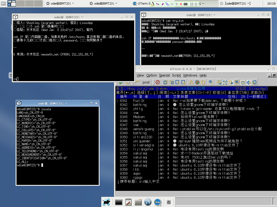Click the show desktop icon in top panel
This screenshot has height=207, width=277.
click(x=3, y=3)
